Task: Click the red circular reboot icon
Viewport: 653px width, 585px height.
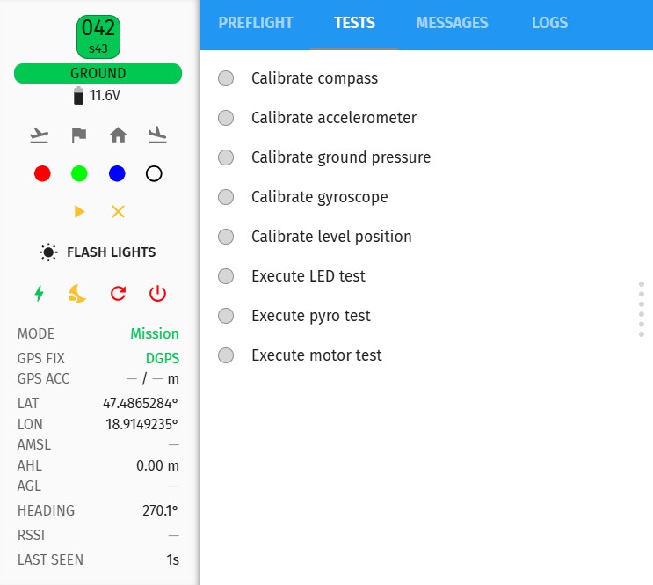Action: tap(119, 293)
